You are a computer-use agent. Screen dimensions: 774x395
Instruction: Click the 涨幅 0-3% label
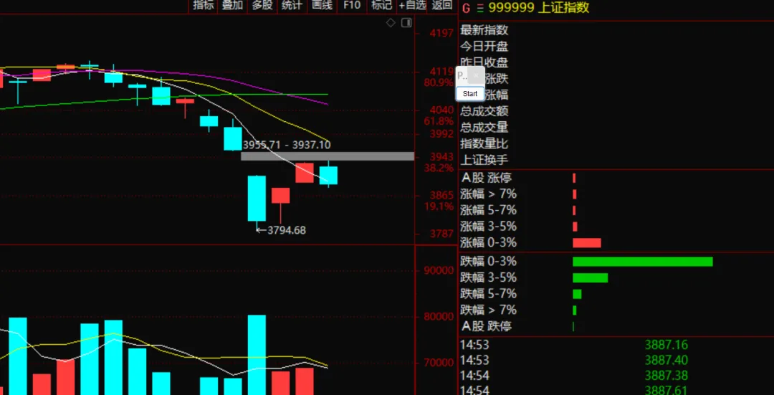pyautogui.click(x=488, y=243)
